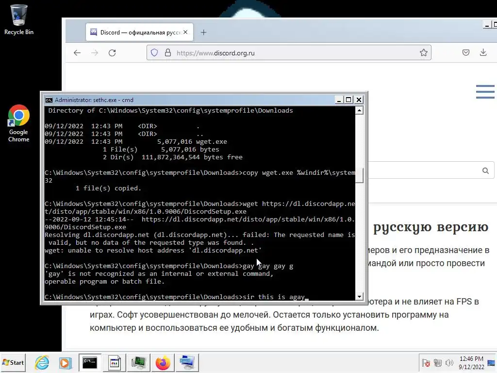The image size is (497, 373).
Task: Open the On-Screen Keyboard taskbar icon
Action: 187,362
